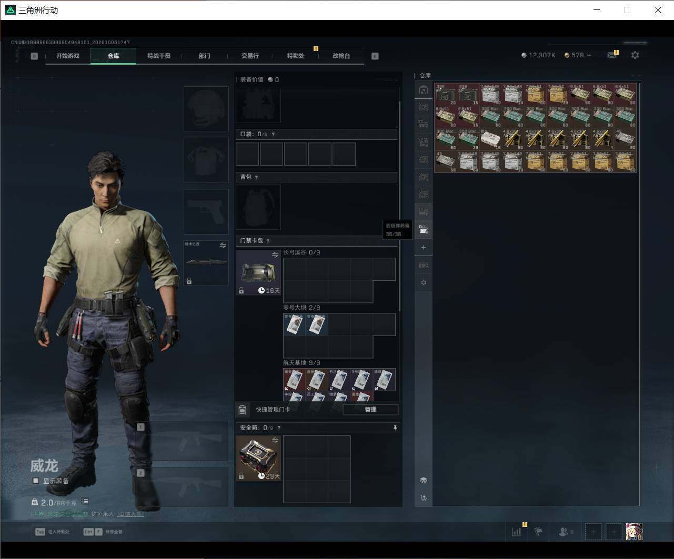Swap the keycard case with its swap icon
The height and width of the screenshot is (559, 674).
(275, 255)
